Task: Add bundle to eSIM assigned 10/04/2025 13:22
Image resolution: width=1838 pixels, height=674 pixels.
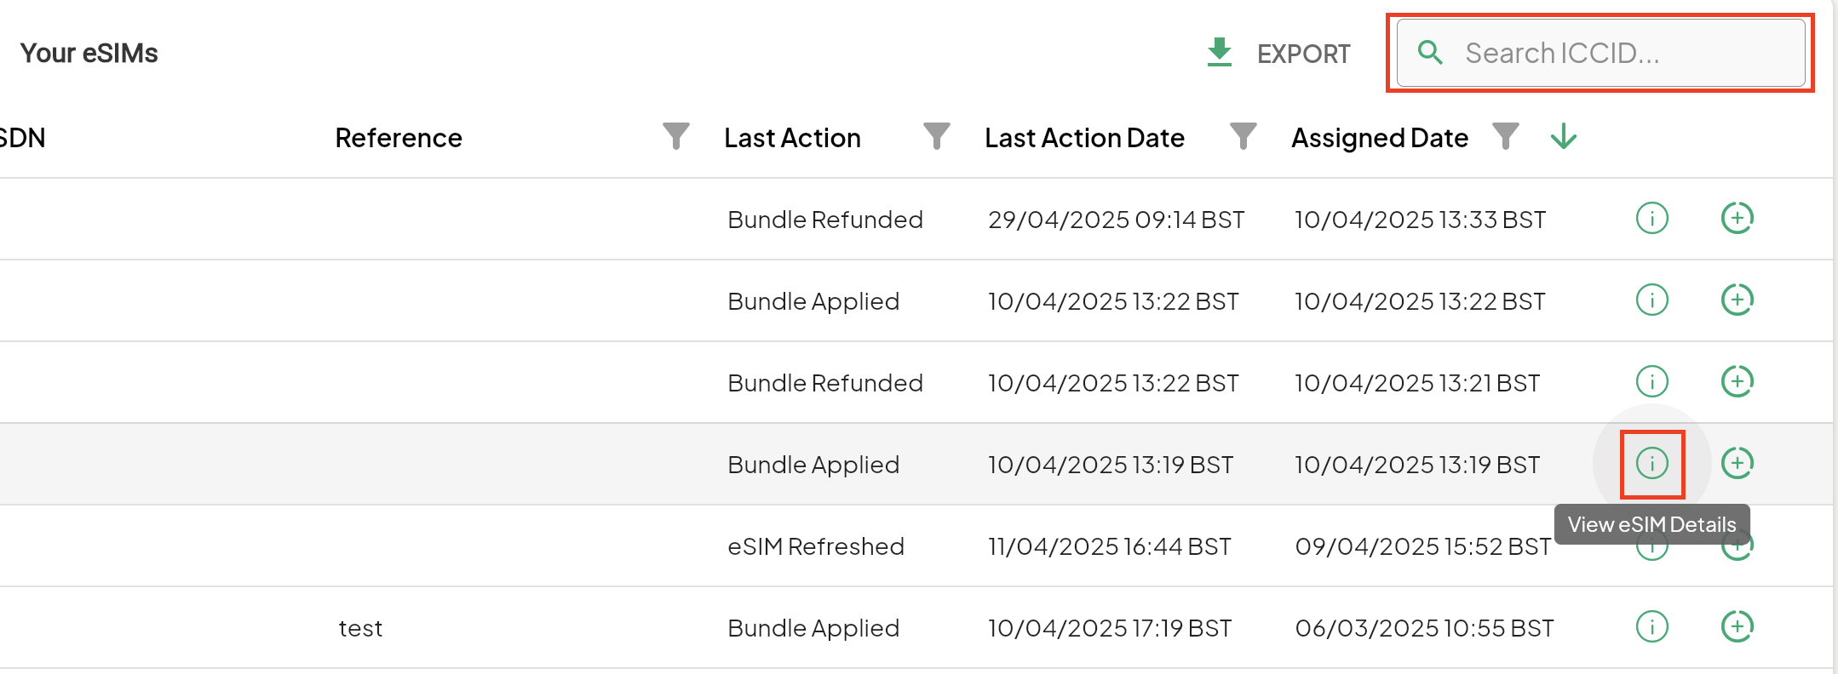Action: click(1737, 300)
